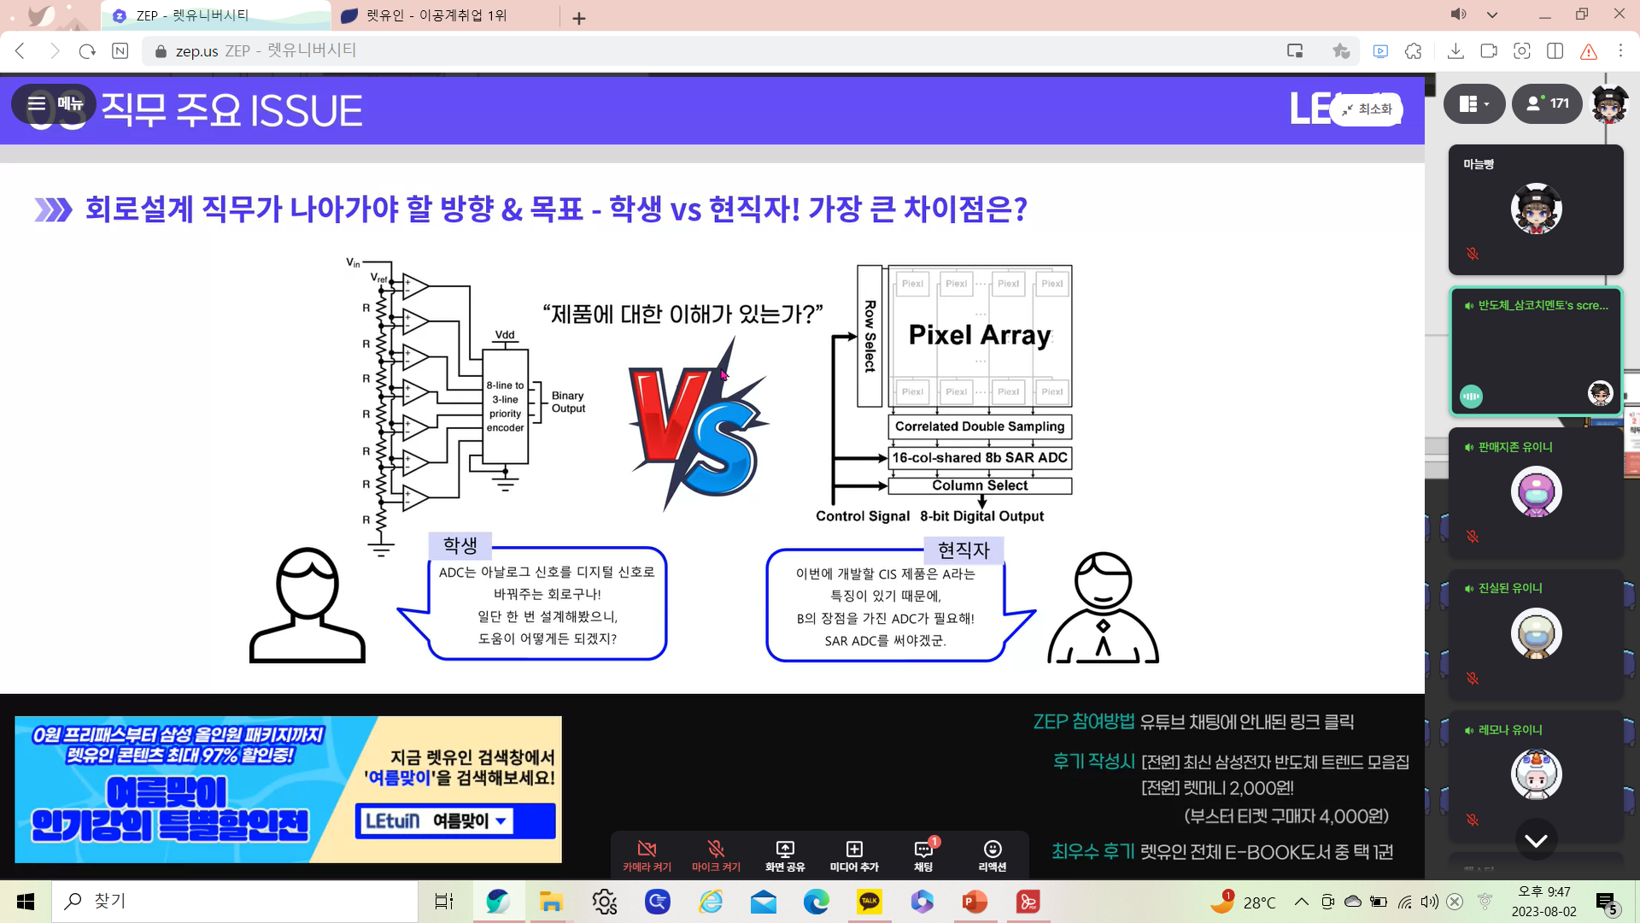Image resolution: width=1640 pixels, height=923 pixels.
Task: Show the 171 participants list
Action: tap(1547, 103)
